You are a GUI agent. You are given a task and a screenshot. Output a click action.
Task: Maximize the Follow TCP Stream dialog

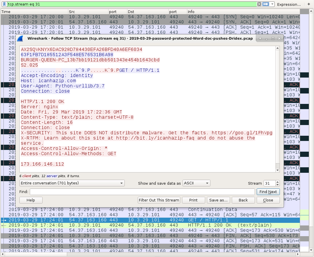click(x=273, y=38)
